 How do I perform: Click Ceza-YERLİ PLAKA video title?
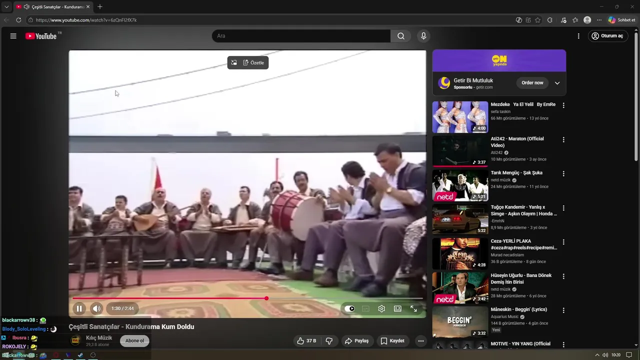coord(523,244)
